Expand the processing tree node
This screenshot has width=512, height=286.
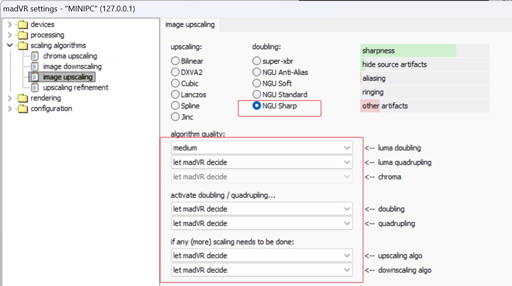pyautogui.click(x=10, y=35)
